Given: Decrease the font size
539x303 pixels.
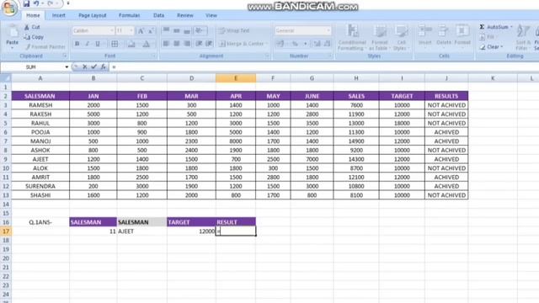Looking at the screenshot, I should [151, 30].
